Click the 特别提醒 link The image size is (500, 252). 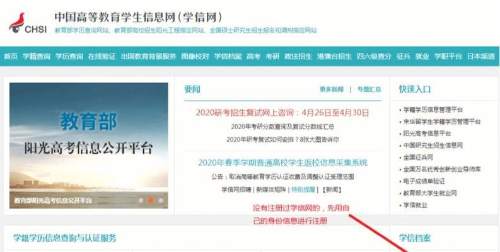pyautogui.click(x=303, y=190)
